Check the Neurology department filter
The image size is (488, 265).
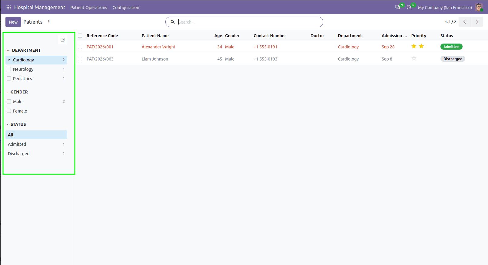pos(9,69)
